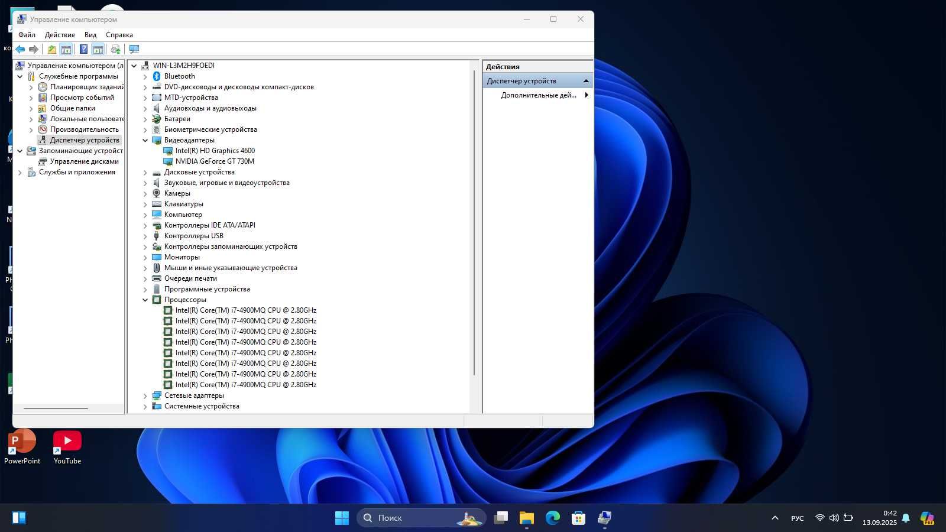Select Управление дисками in the left tree

pos(85,161)
